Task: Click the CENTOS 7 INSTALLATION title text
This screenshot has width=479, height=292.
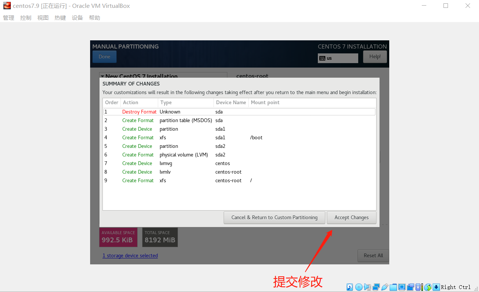Action: click(x=352, y=47)
